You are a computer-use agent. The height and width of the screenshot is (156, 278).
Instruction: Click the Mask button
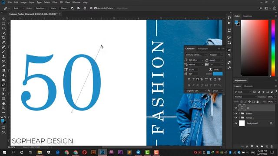click(53, 8)
